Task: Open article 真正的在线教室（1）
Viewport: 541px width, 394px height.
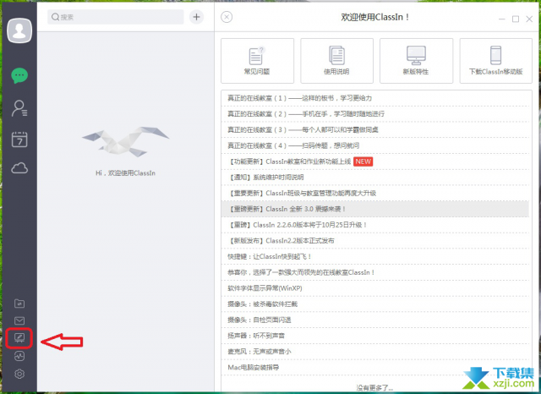Action: click(375, 98)
